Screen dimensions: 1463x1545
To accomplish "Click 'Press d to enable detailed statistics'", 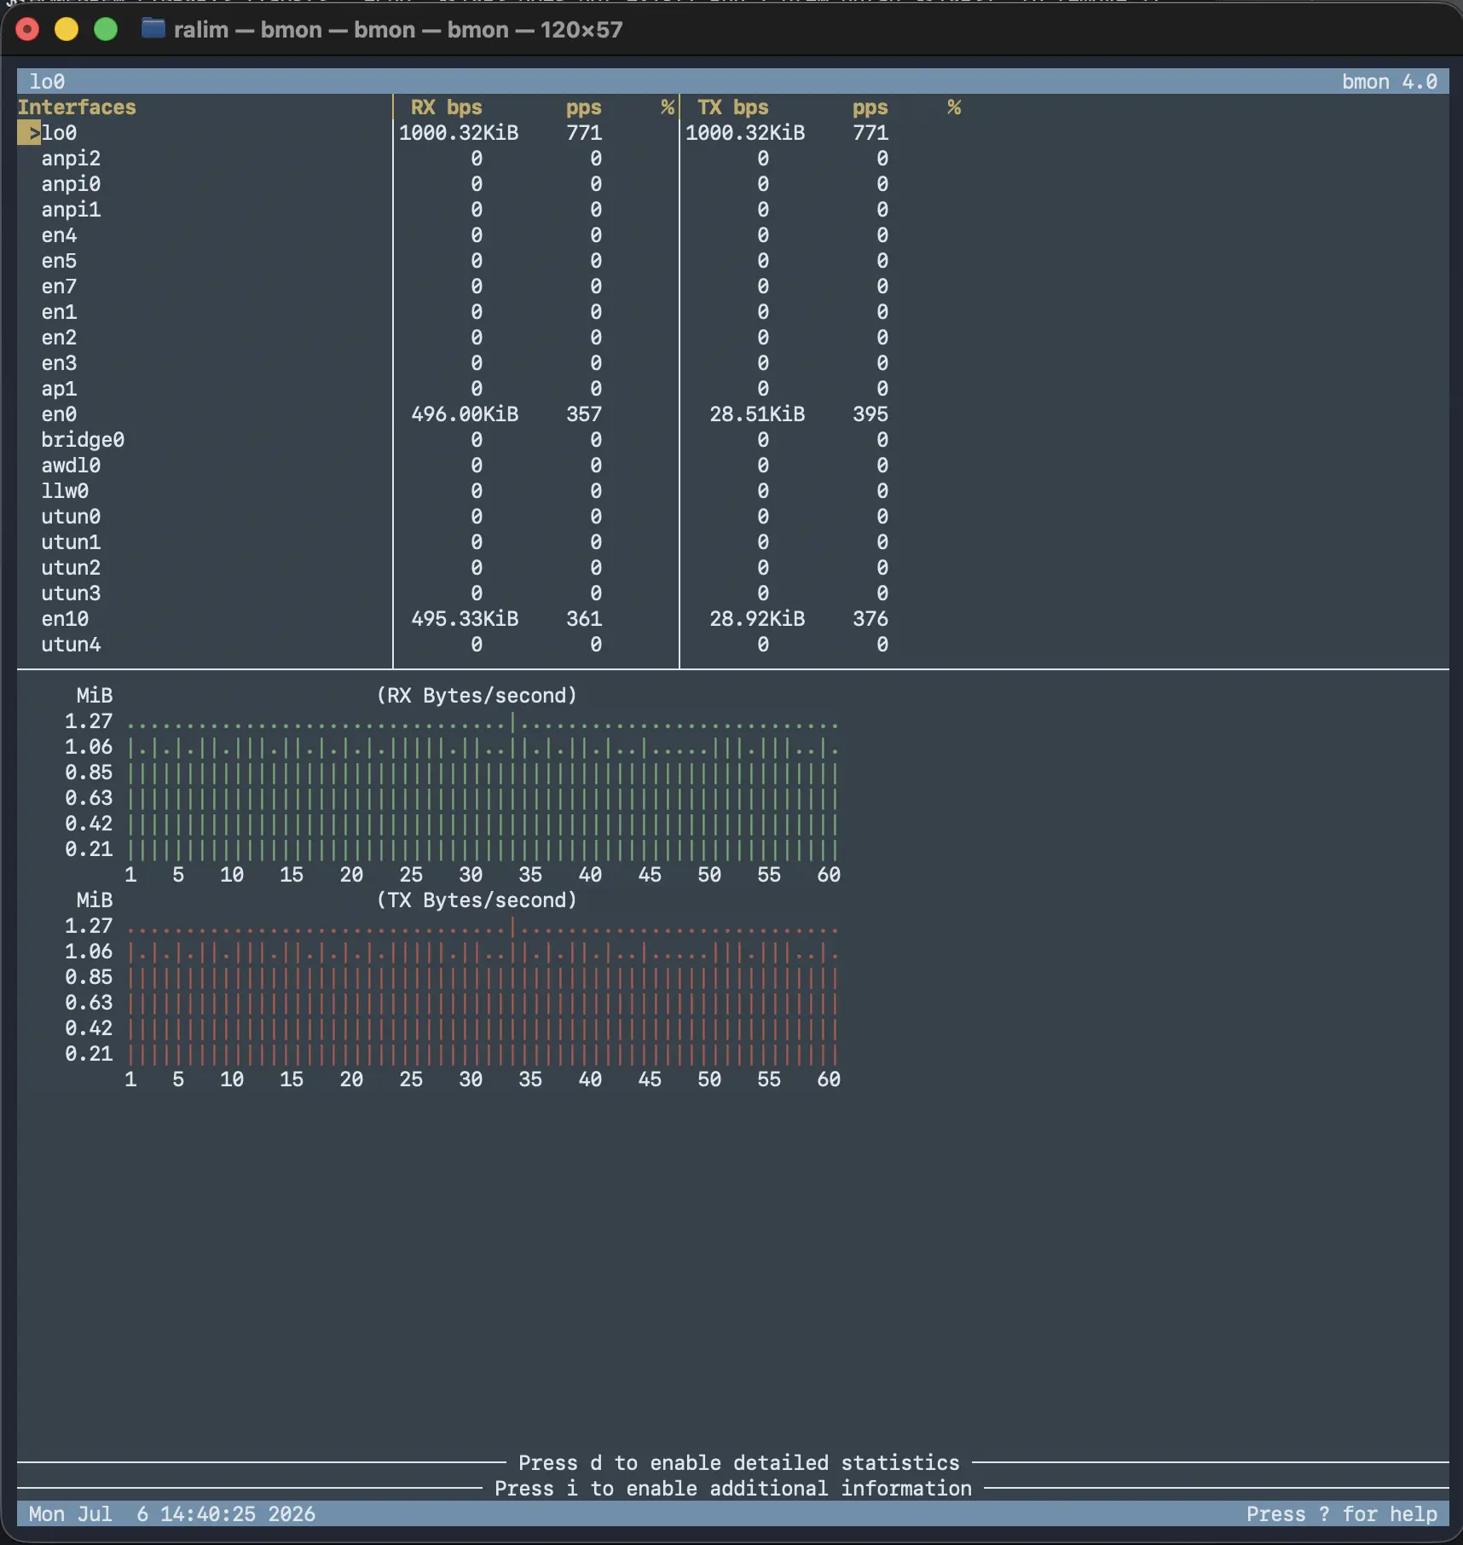I will coord(739,1463).
